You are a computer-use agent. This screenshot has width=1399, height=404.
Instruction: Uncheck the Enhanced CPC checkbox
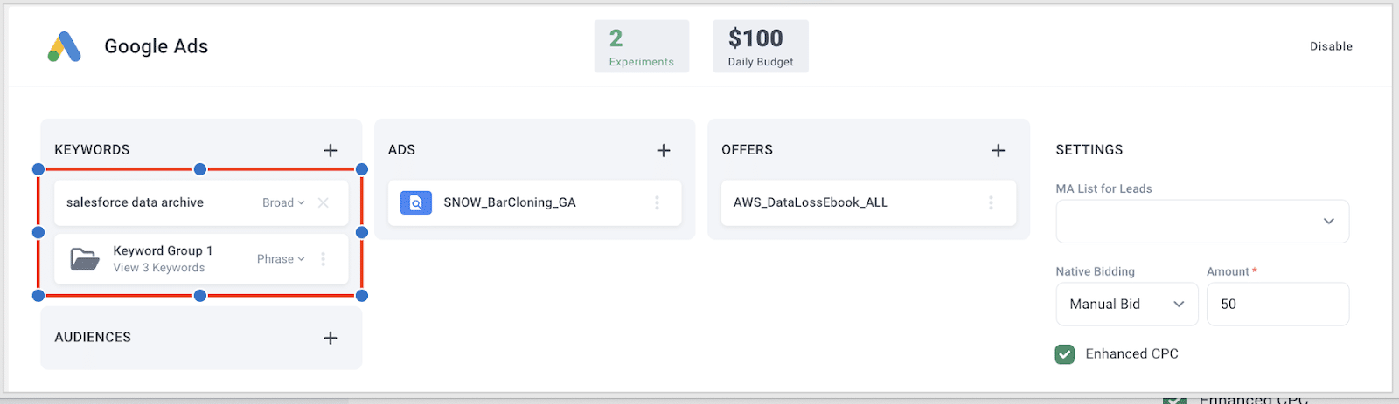[1065, 354]
